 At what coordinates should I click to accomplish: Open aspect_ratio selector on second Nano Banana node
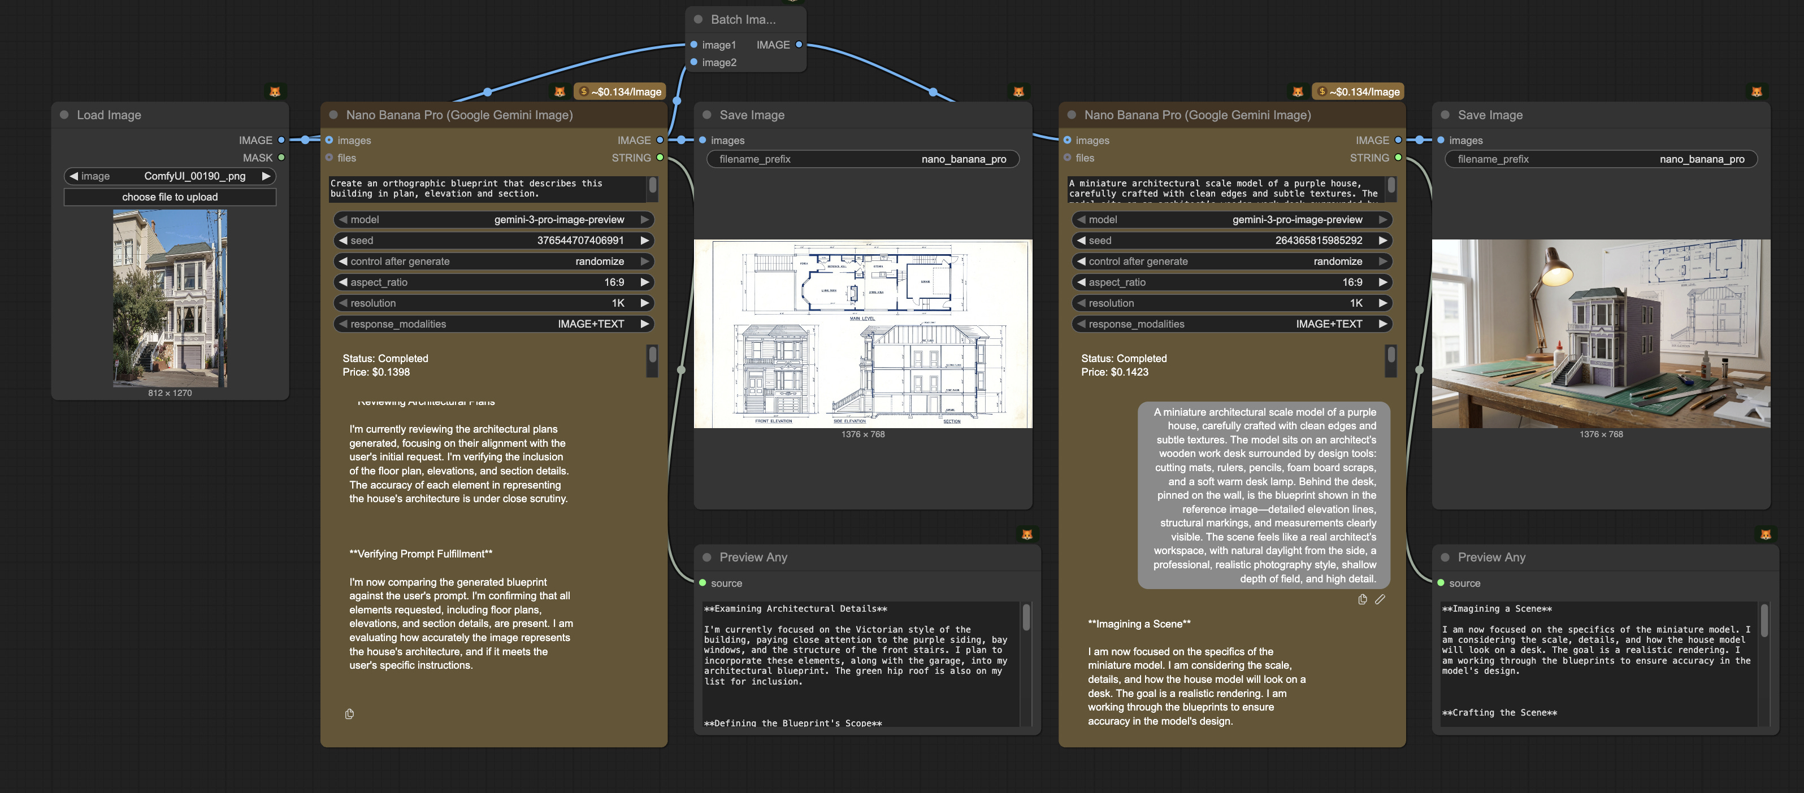click(x=1232, y=282)
